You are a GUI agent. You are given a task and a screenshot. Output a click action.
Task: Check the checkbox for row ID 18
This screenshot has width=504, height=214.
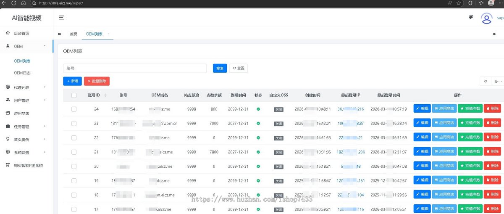[x=74, y=195]
